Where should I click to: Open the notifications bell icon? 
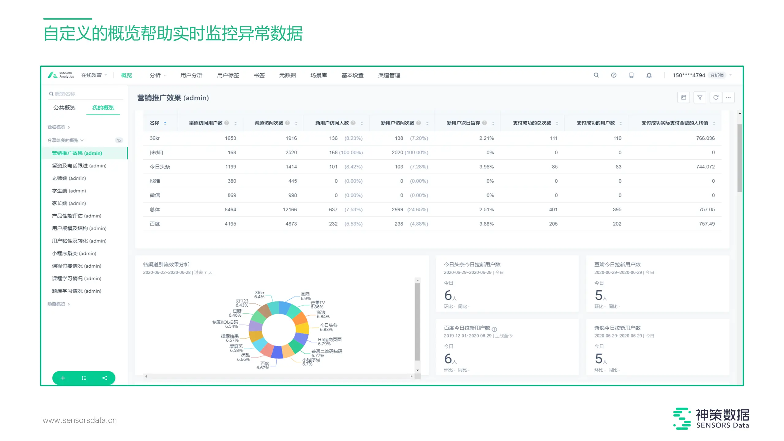[649, 75]
